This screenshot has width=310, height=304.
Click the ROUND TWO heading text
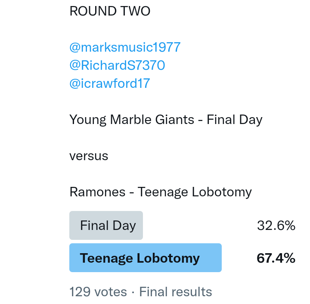[x=110, y=11]
